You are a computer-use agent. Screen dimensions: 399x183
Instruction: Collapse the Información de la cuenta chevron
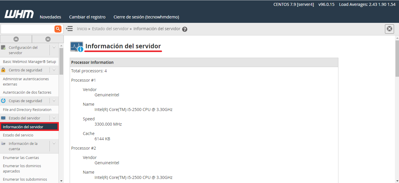coord(54,143)
